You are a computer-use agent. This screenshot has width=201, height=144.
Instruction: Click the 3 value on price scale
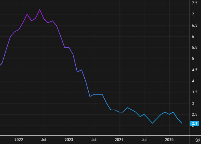coord(193,103)
